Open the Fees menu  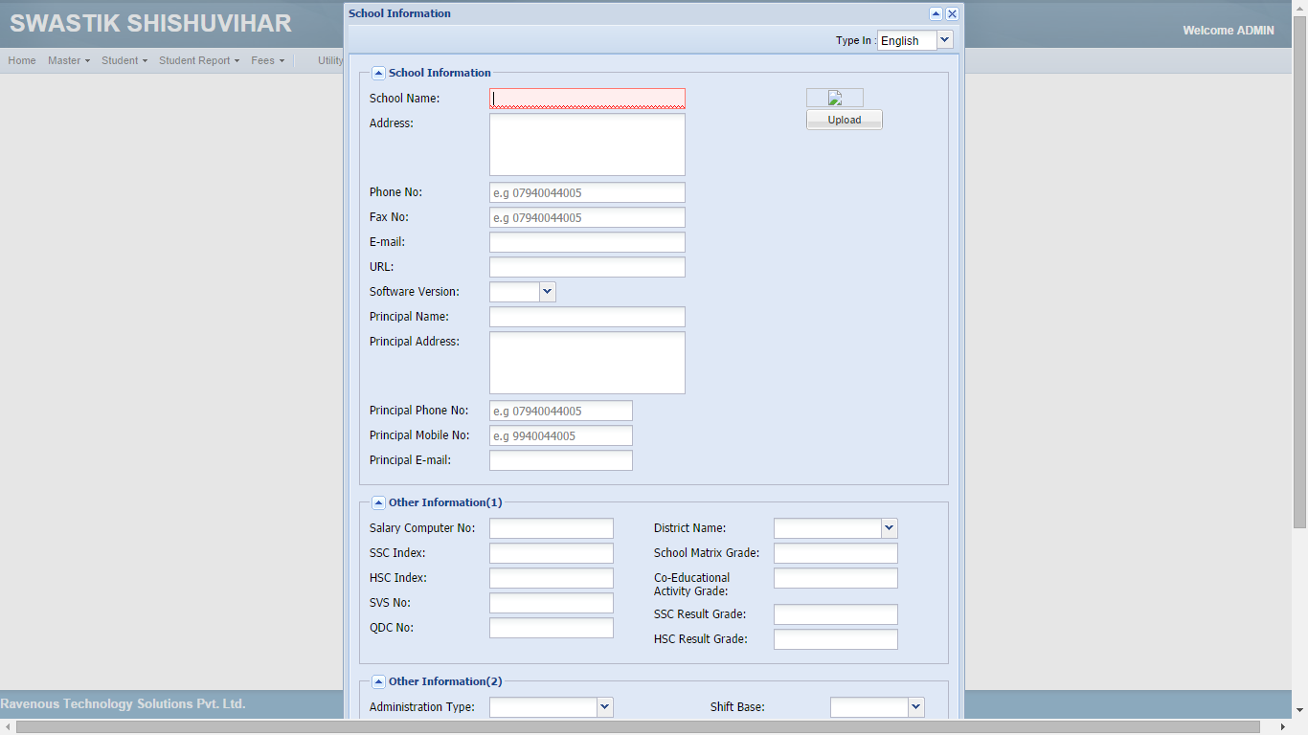click(267, 60)
